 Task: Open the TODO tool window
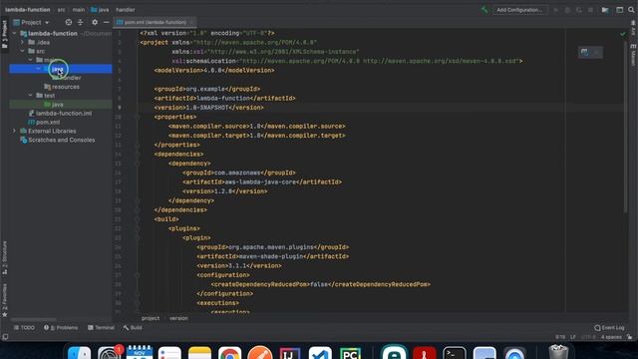coord(24,328)
